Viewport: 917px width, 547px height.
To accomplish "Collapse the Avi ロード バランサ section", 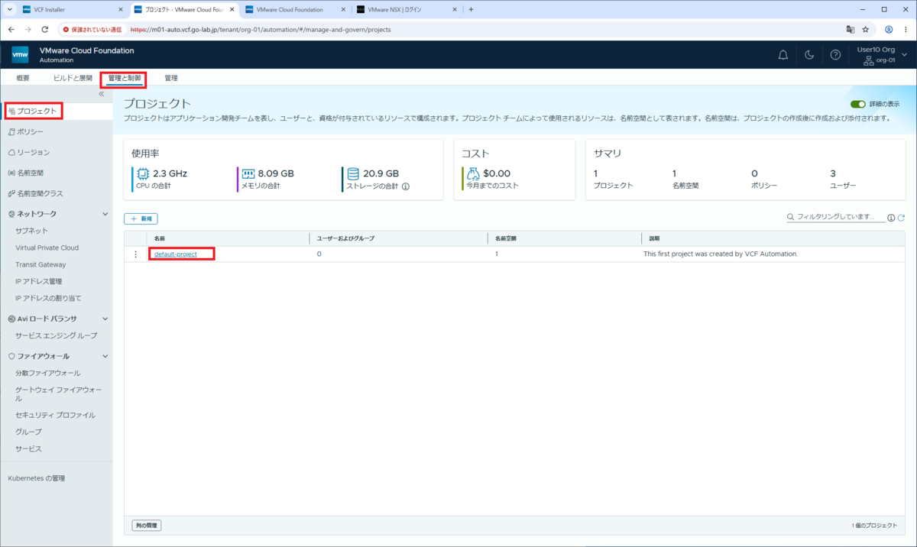I will click(x=105, y=319).
